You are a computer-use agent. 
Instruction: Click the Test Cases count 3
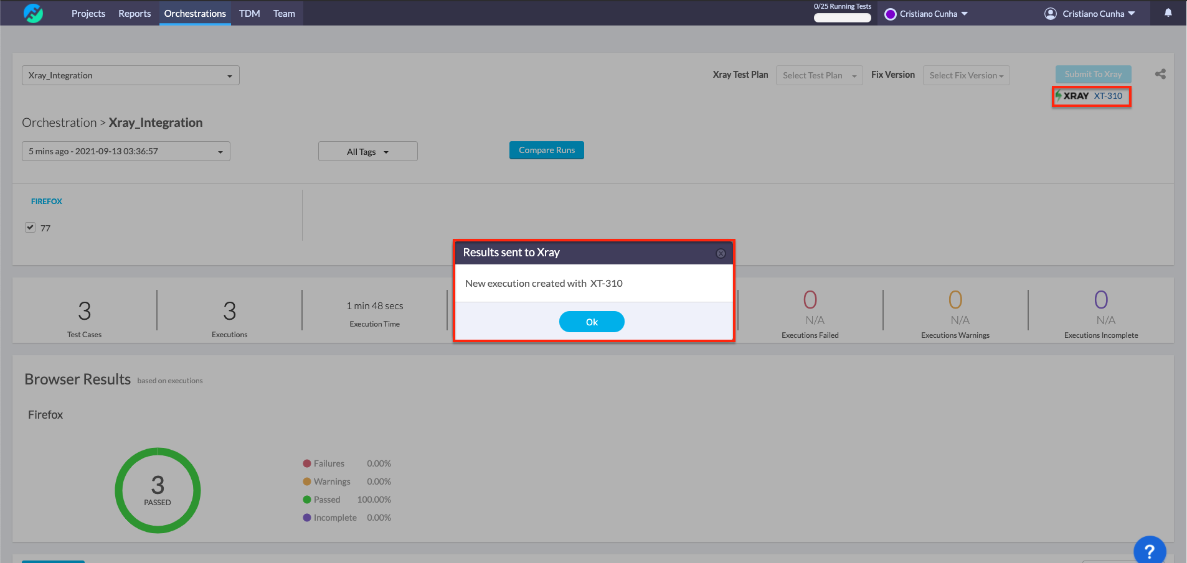tap(85, 310)
